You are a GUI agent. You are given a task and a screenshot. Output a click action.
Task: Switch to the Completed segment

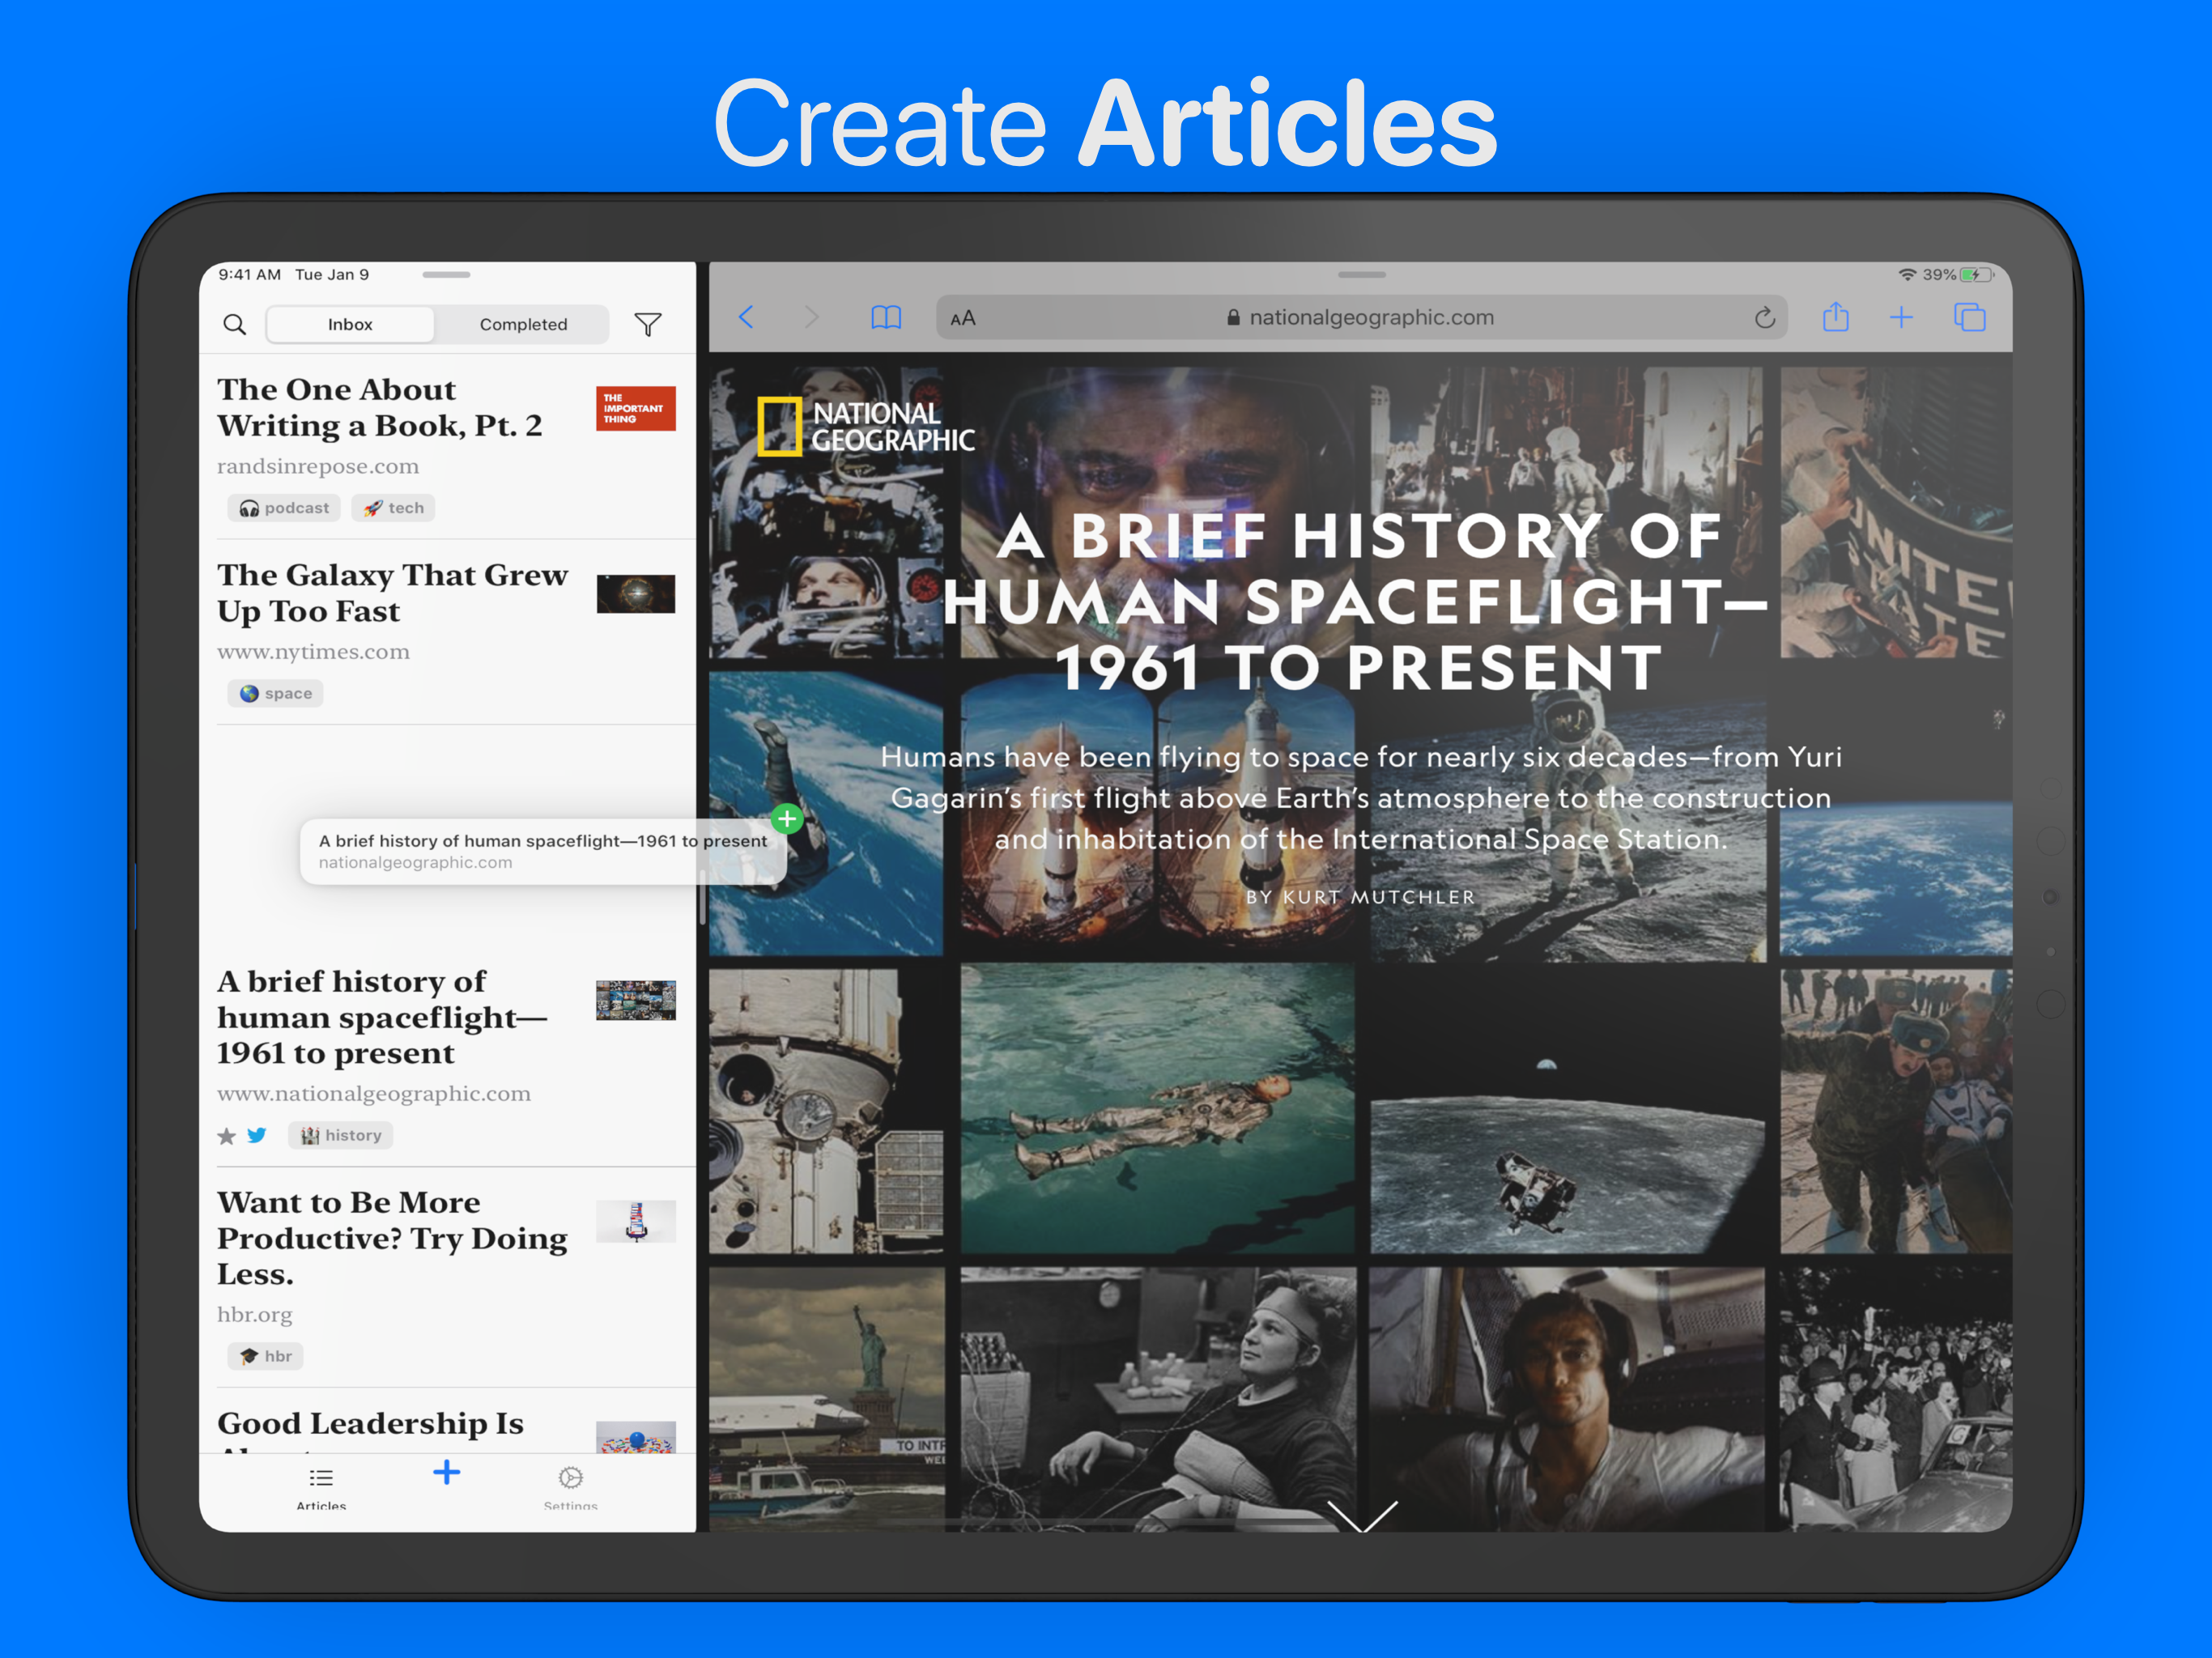[523, 324]
